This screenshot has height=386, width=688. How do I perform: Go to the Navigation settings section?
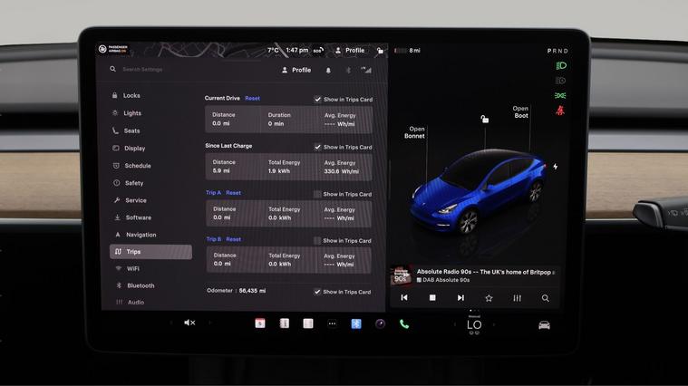tap(141, 235)
